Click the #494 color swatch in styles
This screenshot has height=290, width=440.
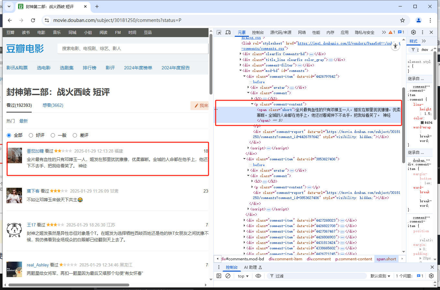coord(422,123)
